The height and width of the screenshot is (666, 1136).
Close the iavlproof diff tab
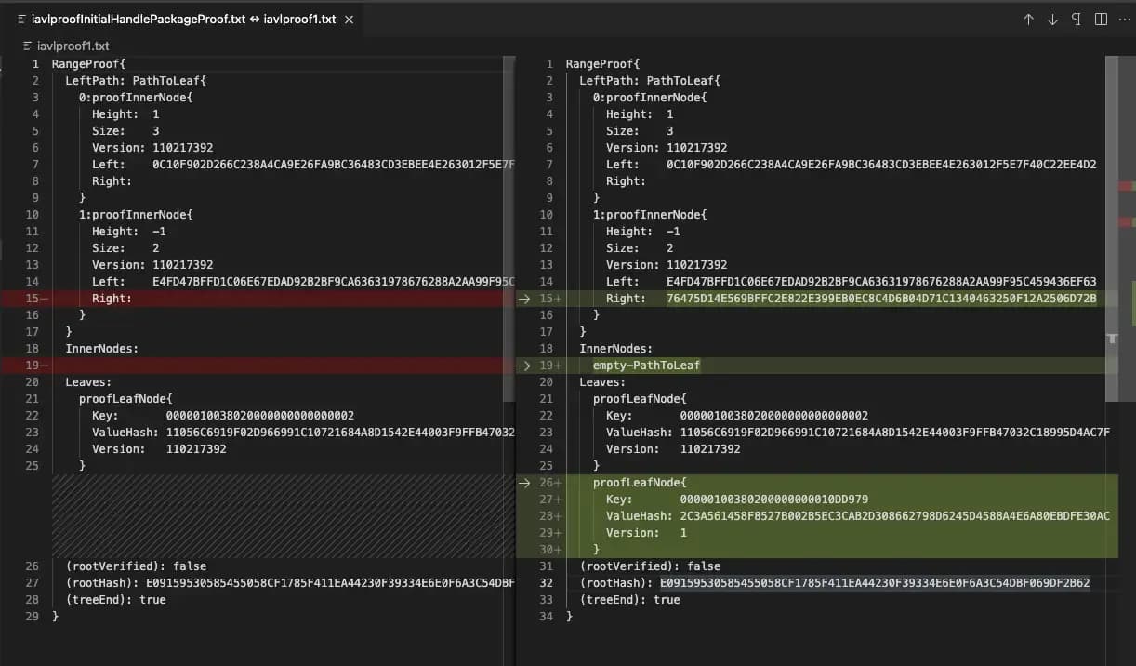click(348, 20)
